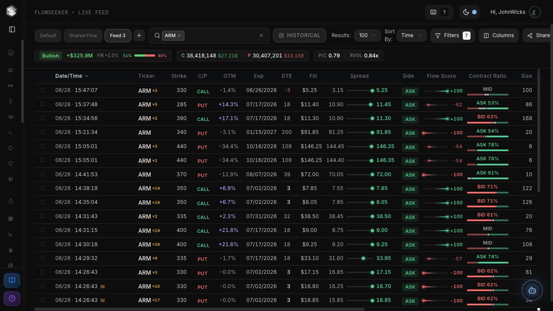Remove the ARM ticker chip

coord(179,35)
